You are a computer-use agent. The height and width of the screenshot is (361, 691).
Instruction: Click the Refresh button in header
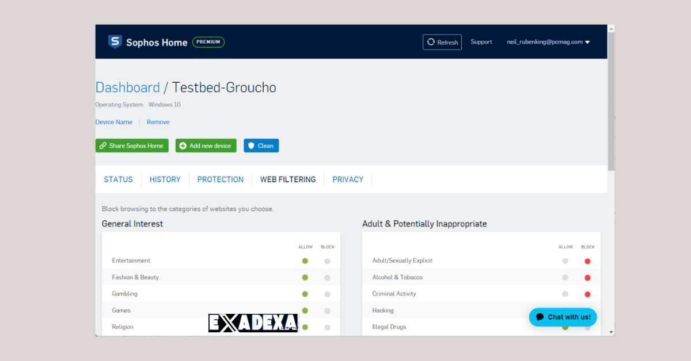[442, 42]
